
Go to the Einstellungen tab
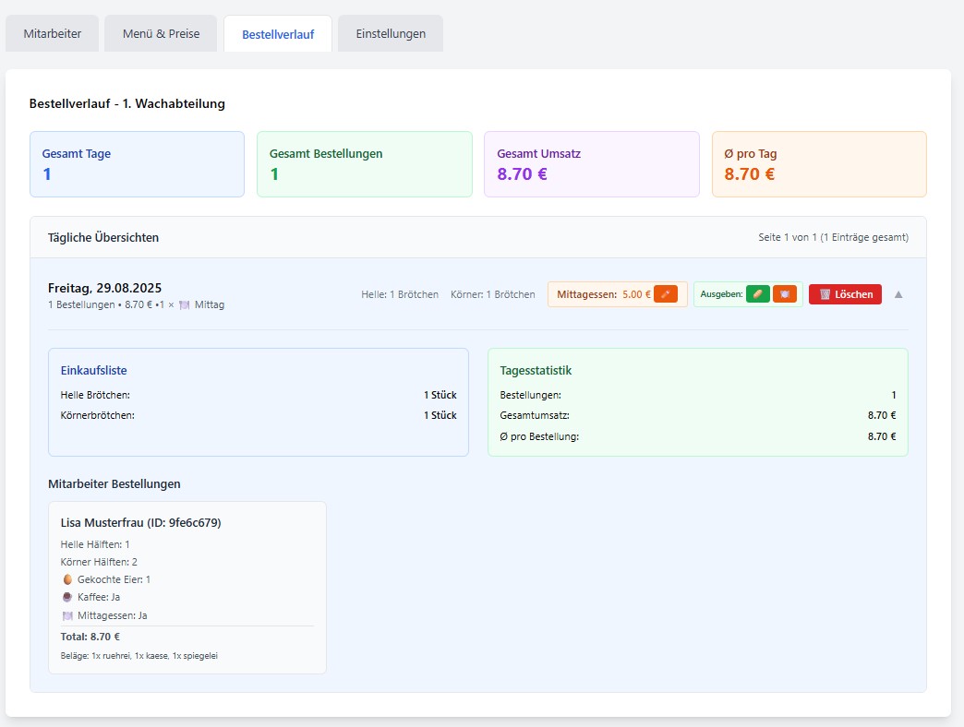click(x=391, y=34)
